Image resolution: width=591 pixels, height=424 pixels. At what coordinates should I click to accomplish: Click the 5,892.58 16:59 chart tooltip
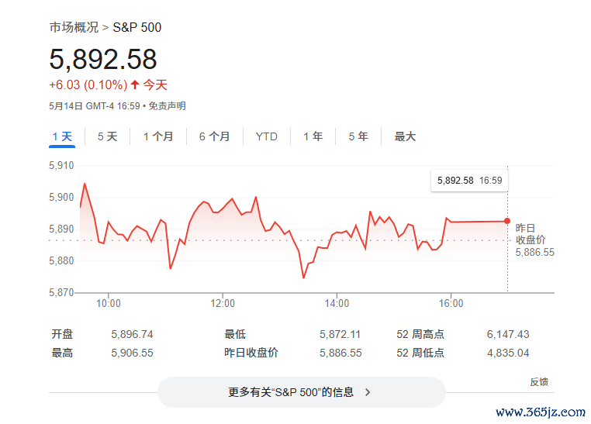pyautogui.click(x=470, y=181)
